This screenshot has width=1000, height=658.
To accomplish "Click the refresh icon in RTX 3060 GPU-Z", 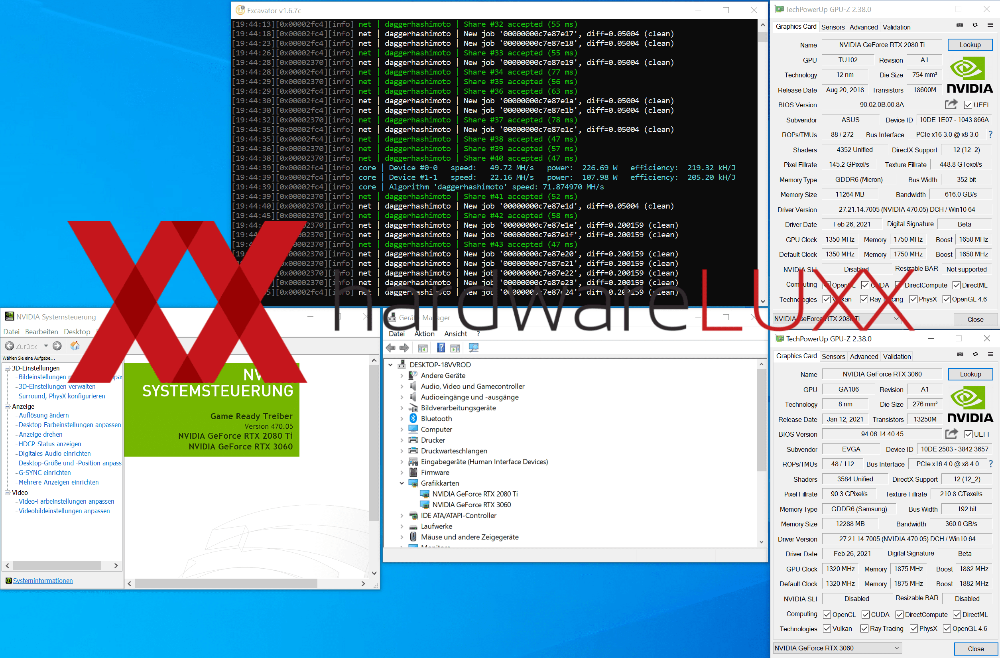I will 976,355.
